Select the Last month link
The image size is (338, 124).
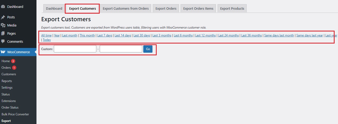70,35
